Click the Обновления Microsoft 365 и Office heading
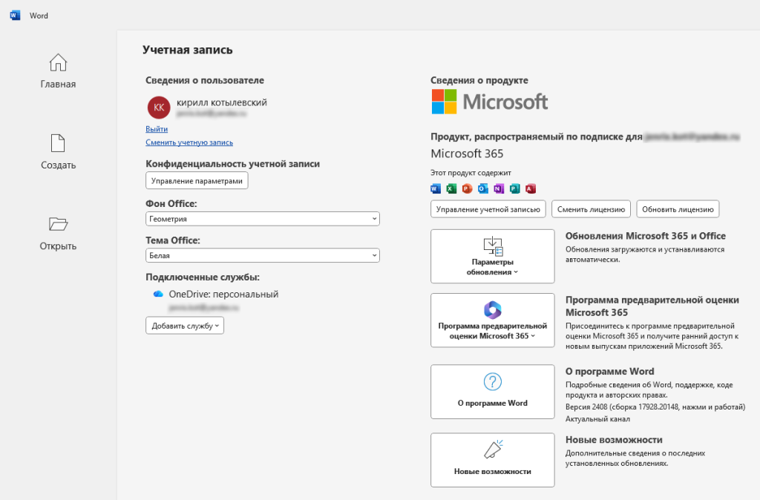Screen dimensions: 760x500 tap(646, 236)
